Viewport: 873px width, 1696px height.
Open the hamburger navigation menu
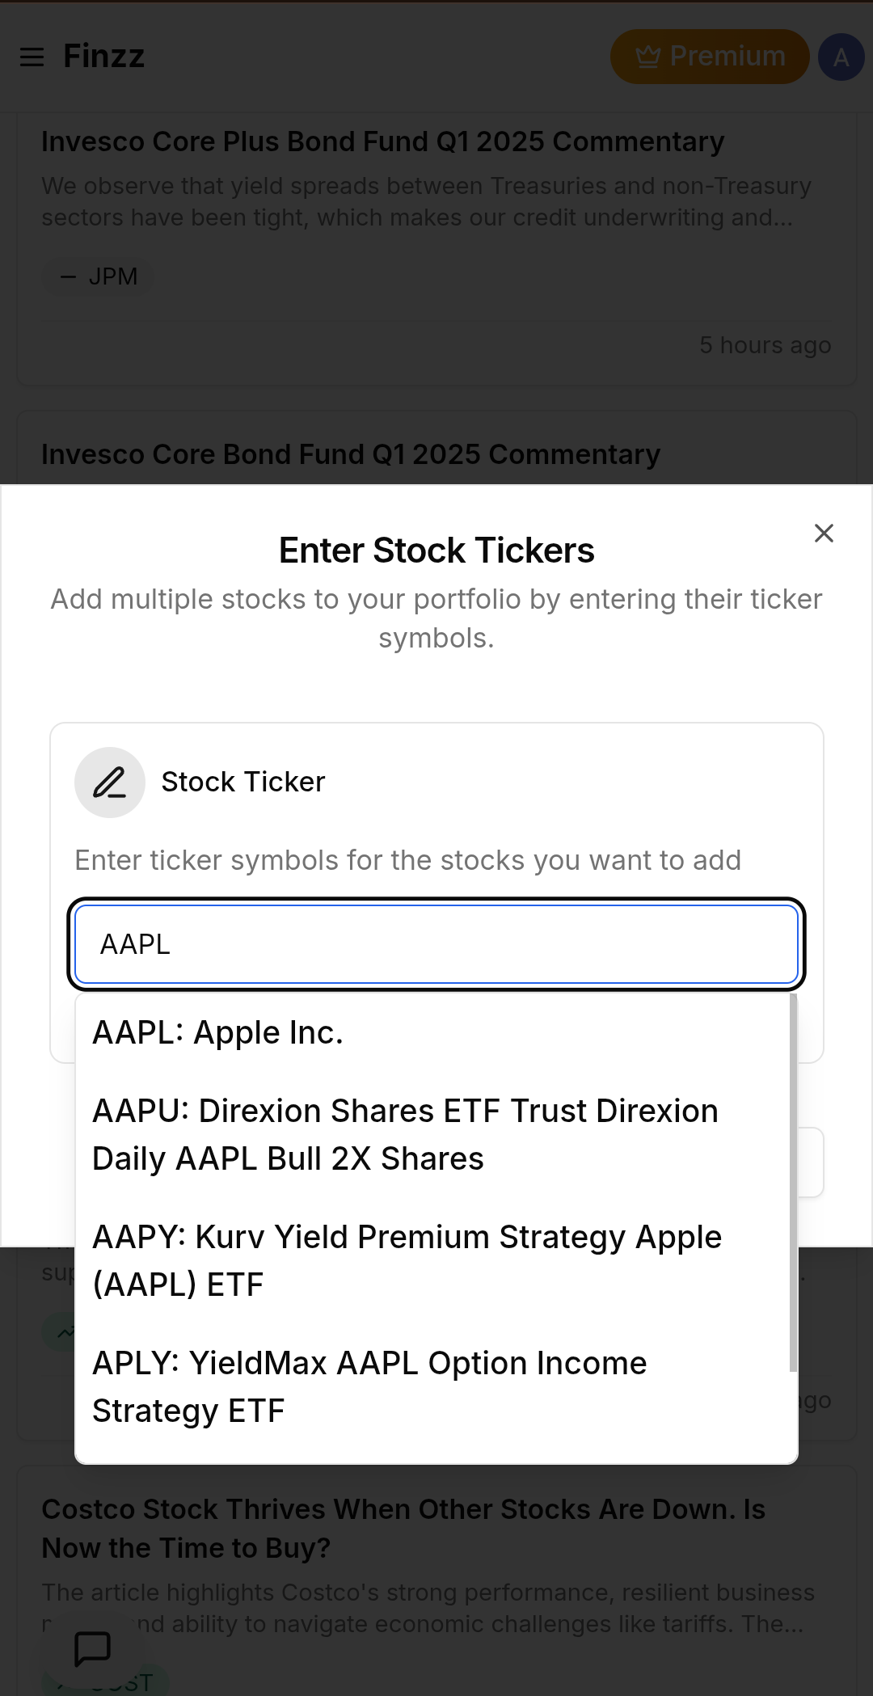pyautogui.click(x=32, y=57)
